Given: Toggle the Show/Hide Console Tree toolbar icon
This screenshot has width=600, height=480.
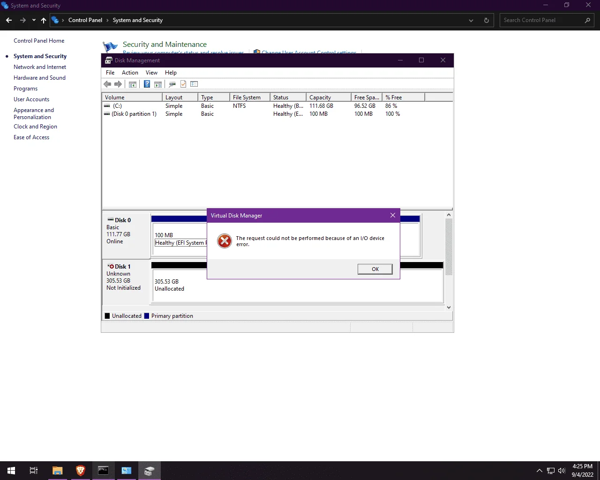Looking at the screenshot, I should (x=133, y=84).
